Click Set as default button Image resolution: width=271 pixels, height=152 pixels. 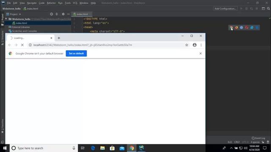coord(76,54)
